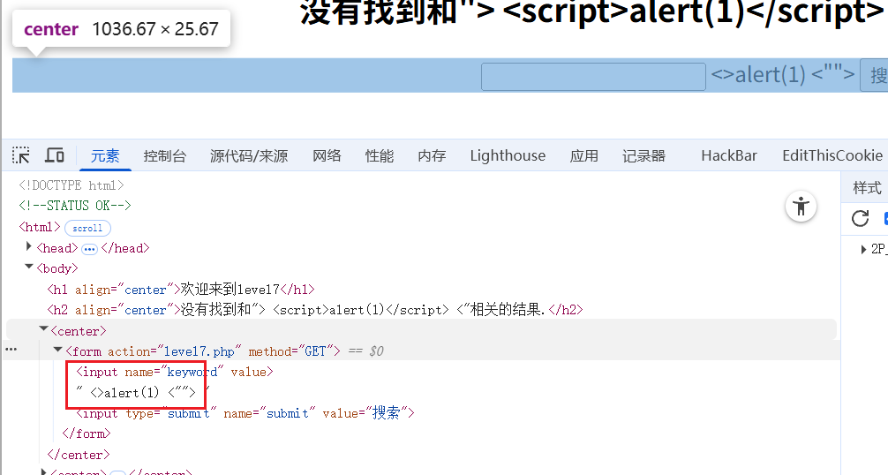This screenshot has height=475, width=888.
Task: Click the keyword search input field
Action: pos(593,77)
